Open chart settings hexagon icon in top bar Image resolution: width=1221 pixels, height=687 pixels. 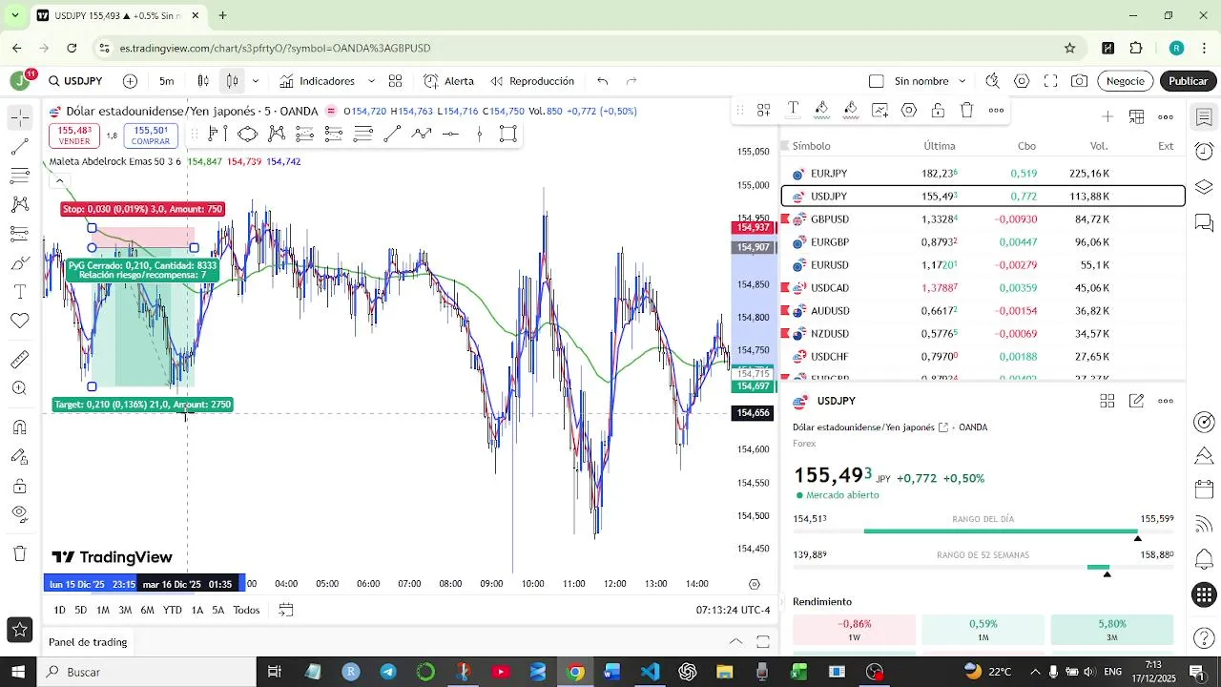click(1022, 81)
